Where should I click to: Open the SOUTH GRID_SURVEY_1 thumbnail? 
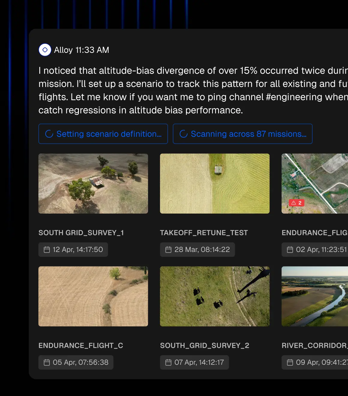coord(93,184)
